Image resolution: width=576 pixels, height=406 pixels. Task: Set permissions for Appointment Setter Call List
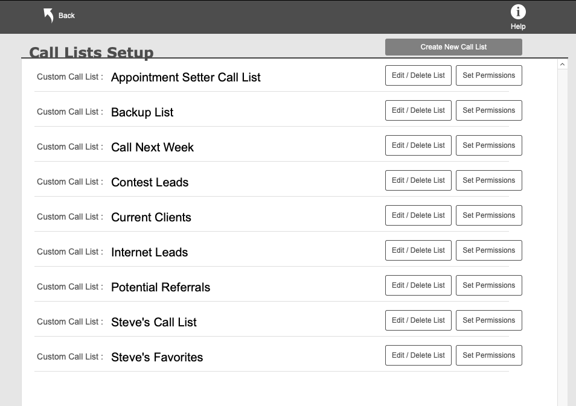pyautogui.click(x=488, y=75)
